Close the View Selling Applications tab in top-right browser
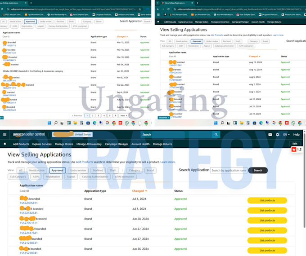Screen dimensions: 306x256 tap(192, 3)
